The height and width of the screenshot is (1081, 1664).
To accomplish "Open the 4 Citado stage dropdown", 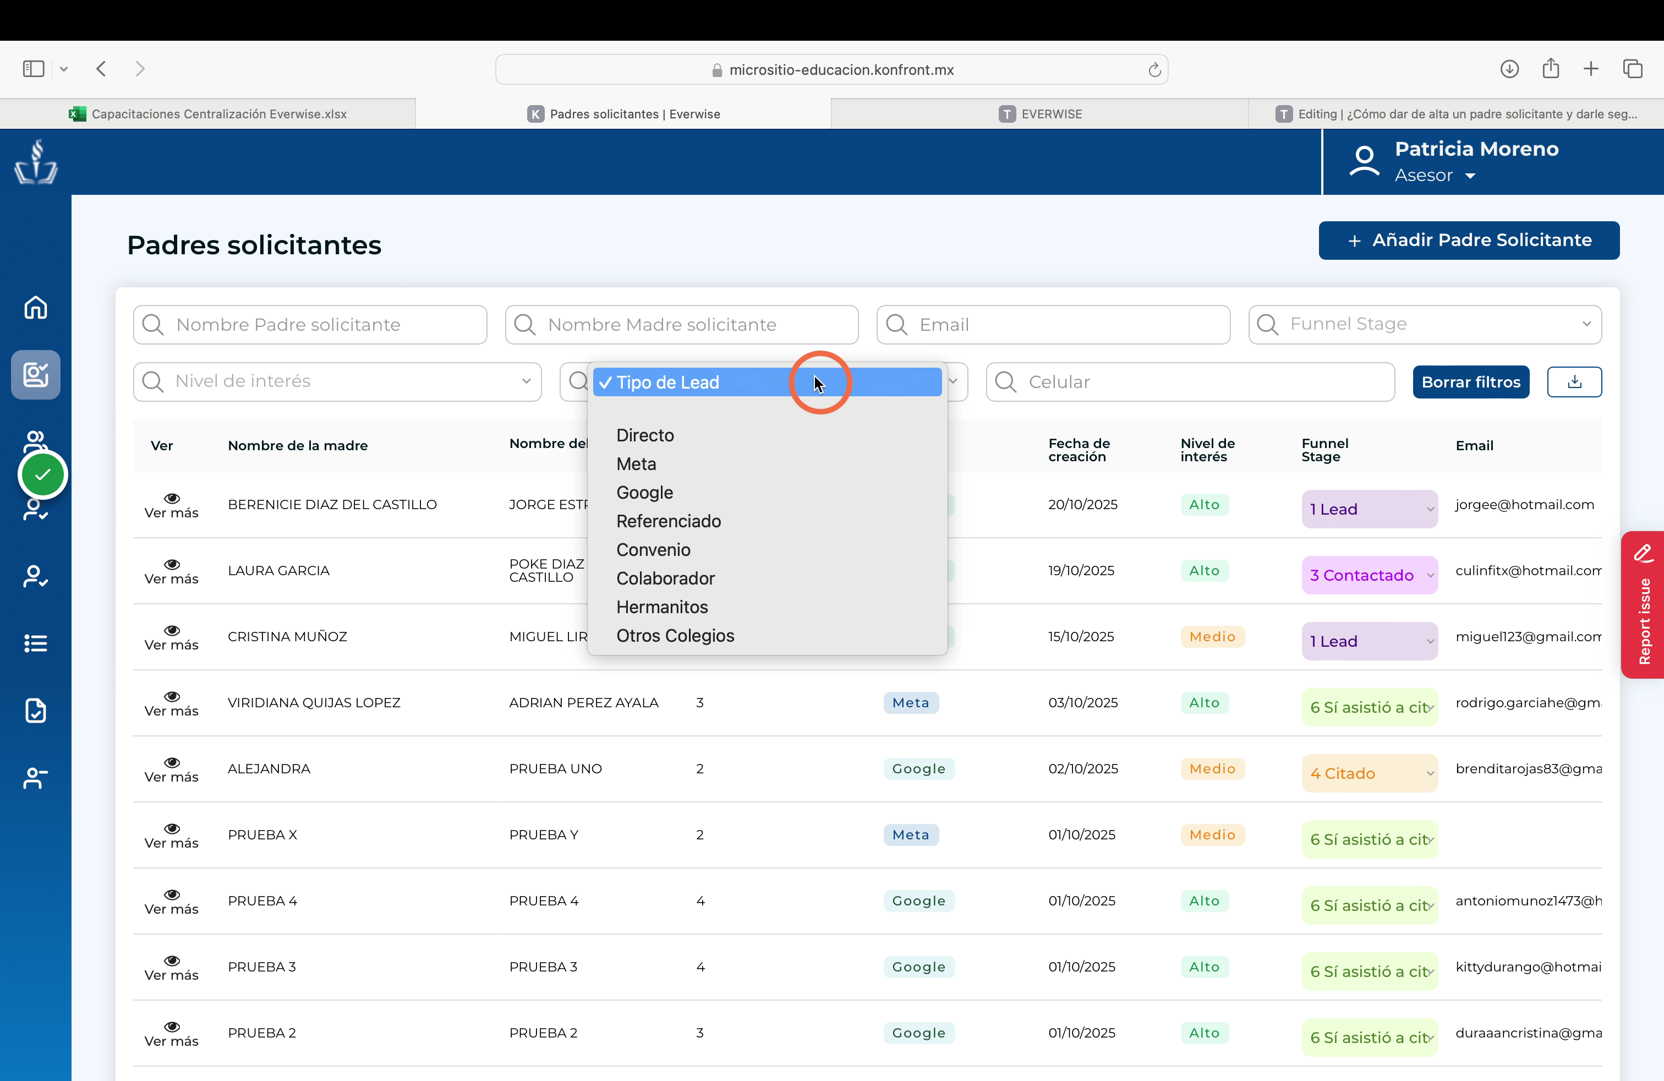I will click(1369, 773).
